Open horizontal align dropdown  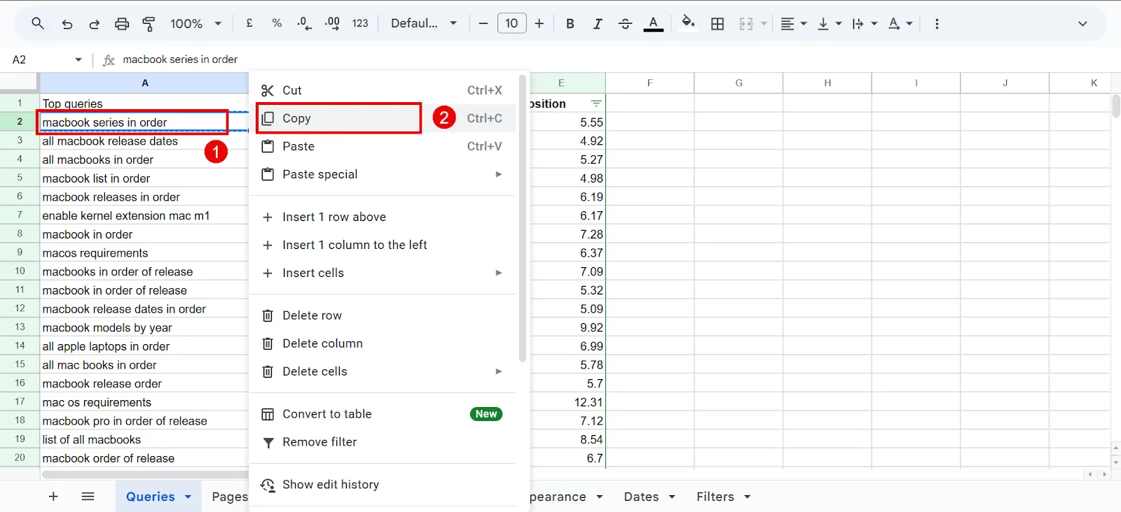794,24
